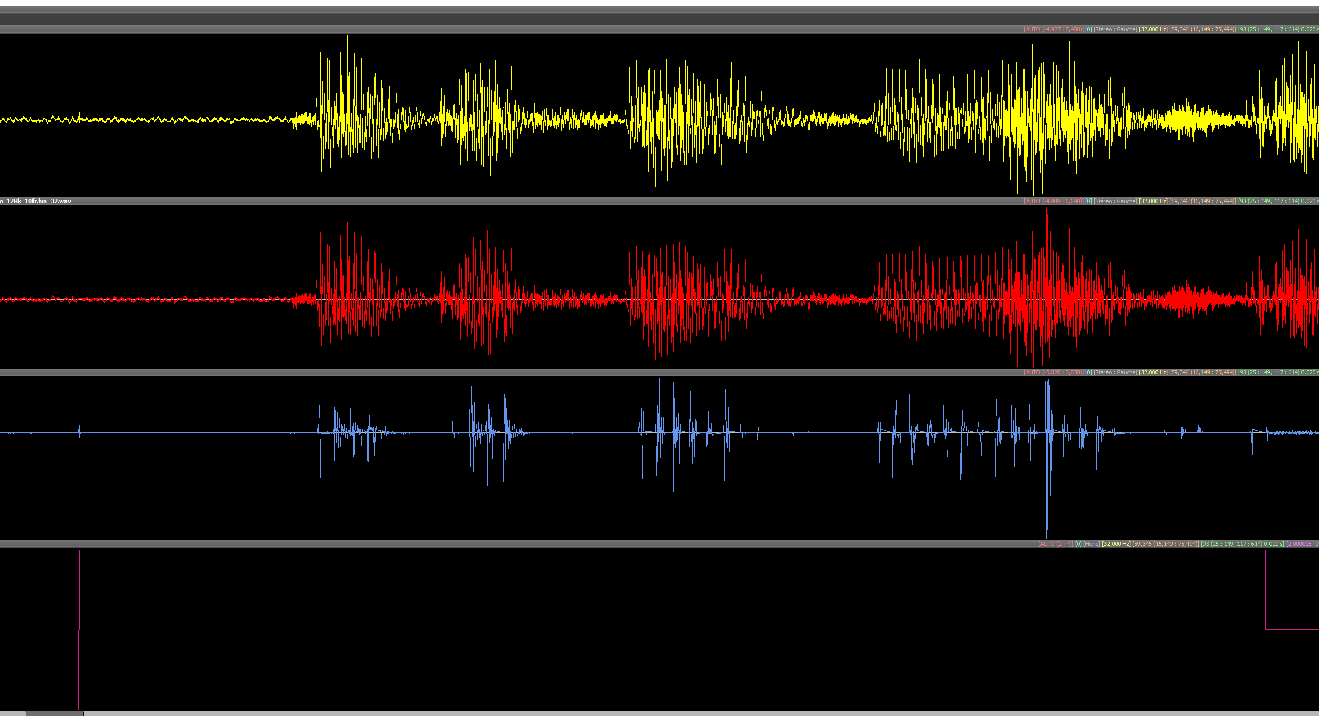
Task: Click the magenta signal's falling step at the right
Action: pyautogui.click(x=1265, y=590)
